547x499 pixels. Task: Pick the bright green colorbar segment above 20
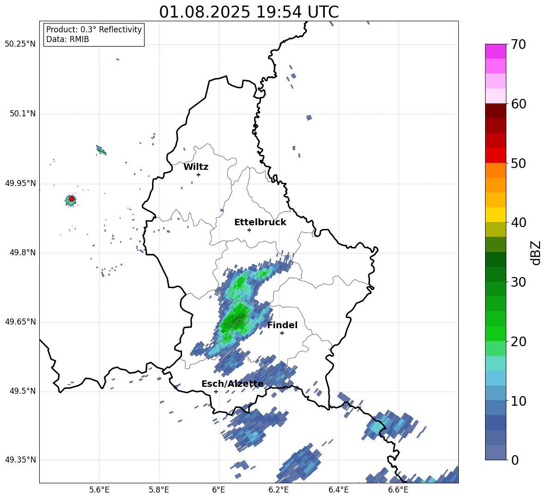tap(496, 333)
